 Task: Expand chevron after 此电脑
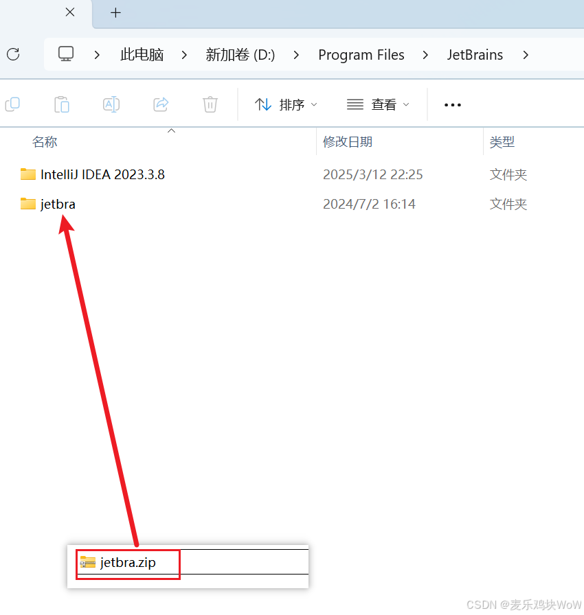tap(184, 55)
